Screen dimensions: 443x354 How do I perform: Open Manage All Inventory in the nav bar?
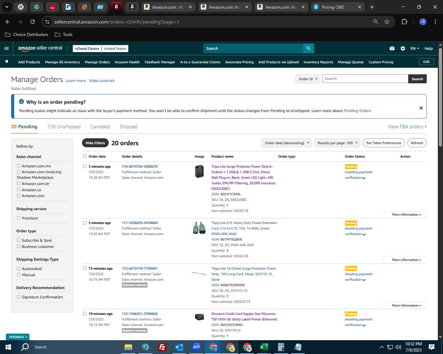(x=62, y=62)
